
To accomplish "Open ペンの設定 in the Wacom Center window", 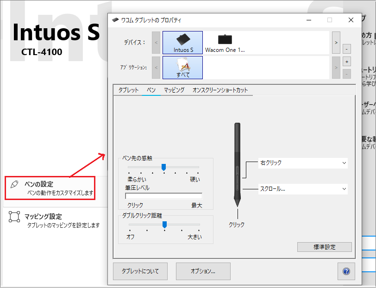I will (50, 188).
